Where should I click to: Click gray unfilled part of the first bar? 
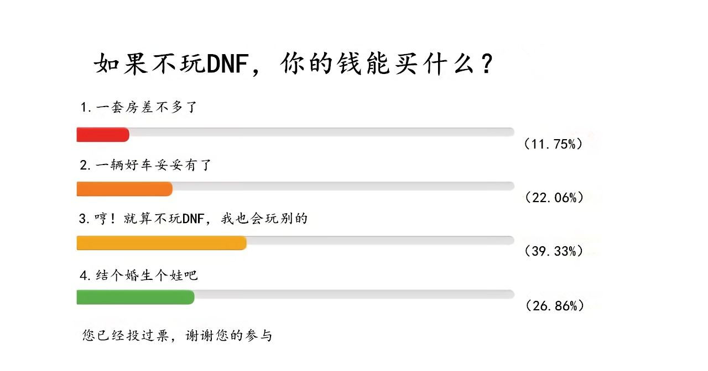pos(322,132)
